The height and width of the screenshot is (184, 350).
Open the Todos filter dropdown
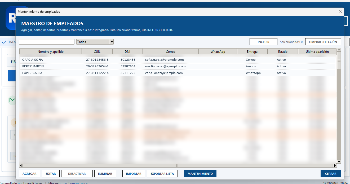[x=95, y=42]
